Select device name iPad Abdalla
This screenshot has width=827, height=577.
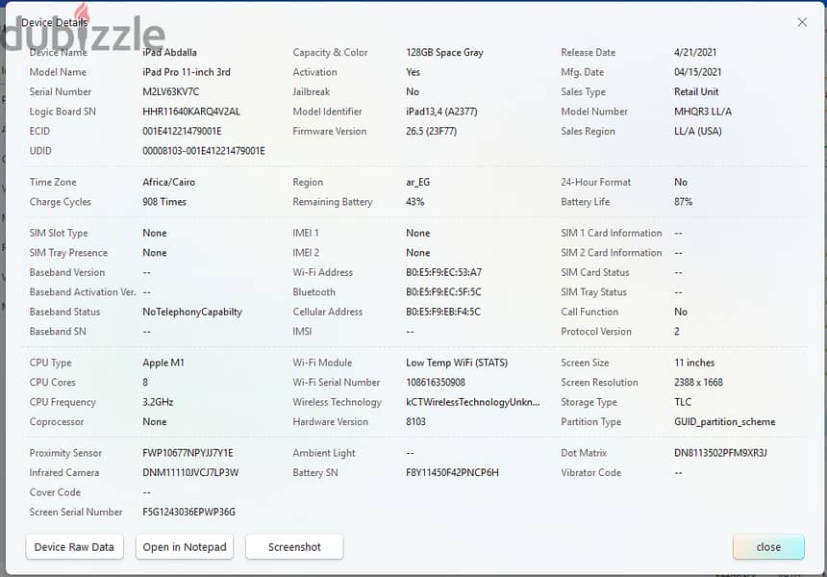[x=169, y=52]
